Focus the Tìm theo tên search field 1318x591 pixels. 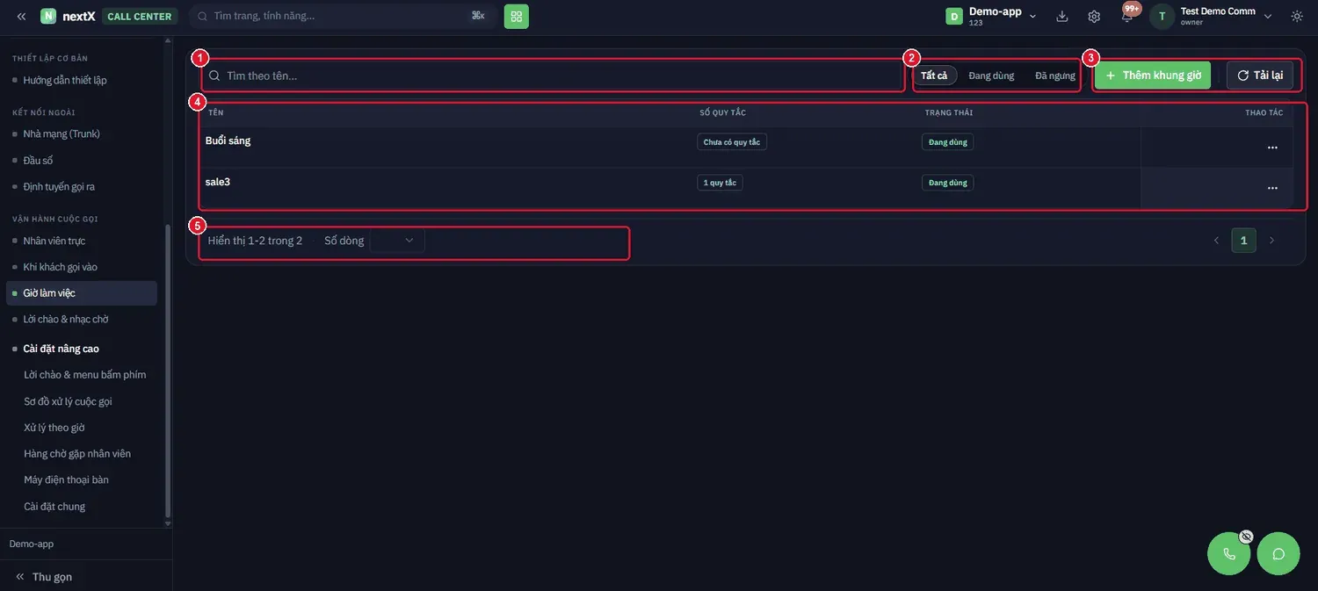tap(553, 76)
